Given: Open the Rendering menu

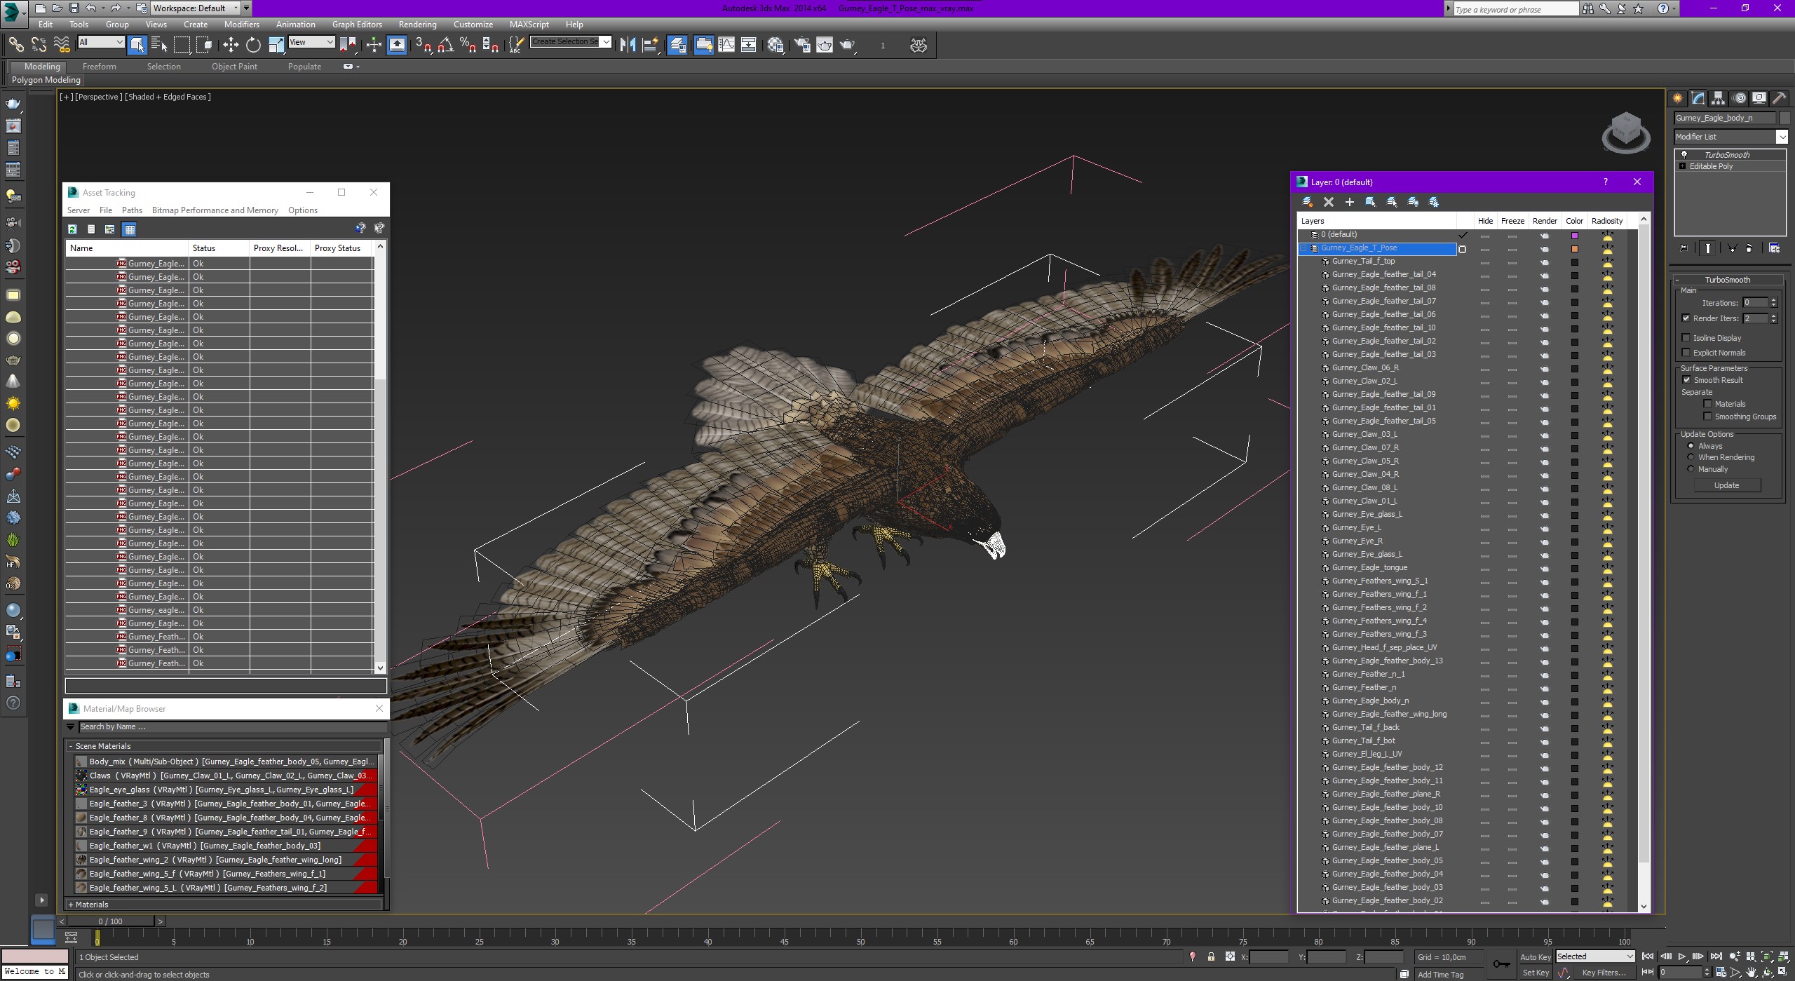Looking at the screenshot, I should [x=417, y=24].
